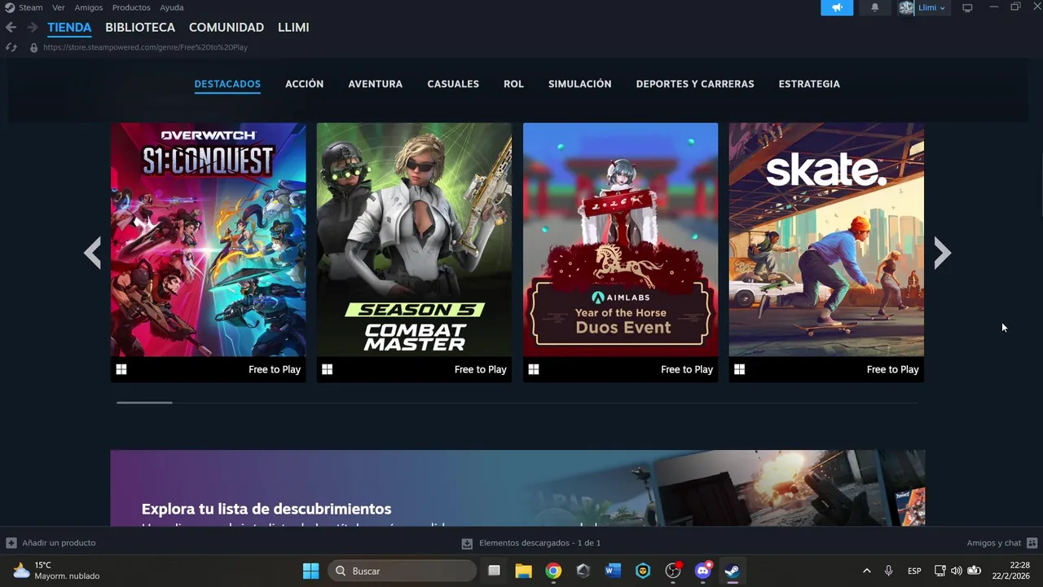Show hidden system tray icons chevron
The width and height of the screenshot is (1043, 587).
coord(866,571)
